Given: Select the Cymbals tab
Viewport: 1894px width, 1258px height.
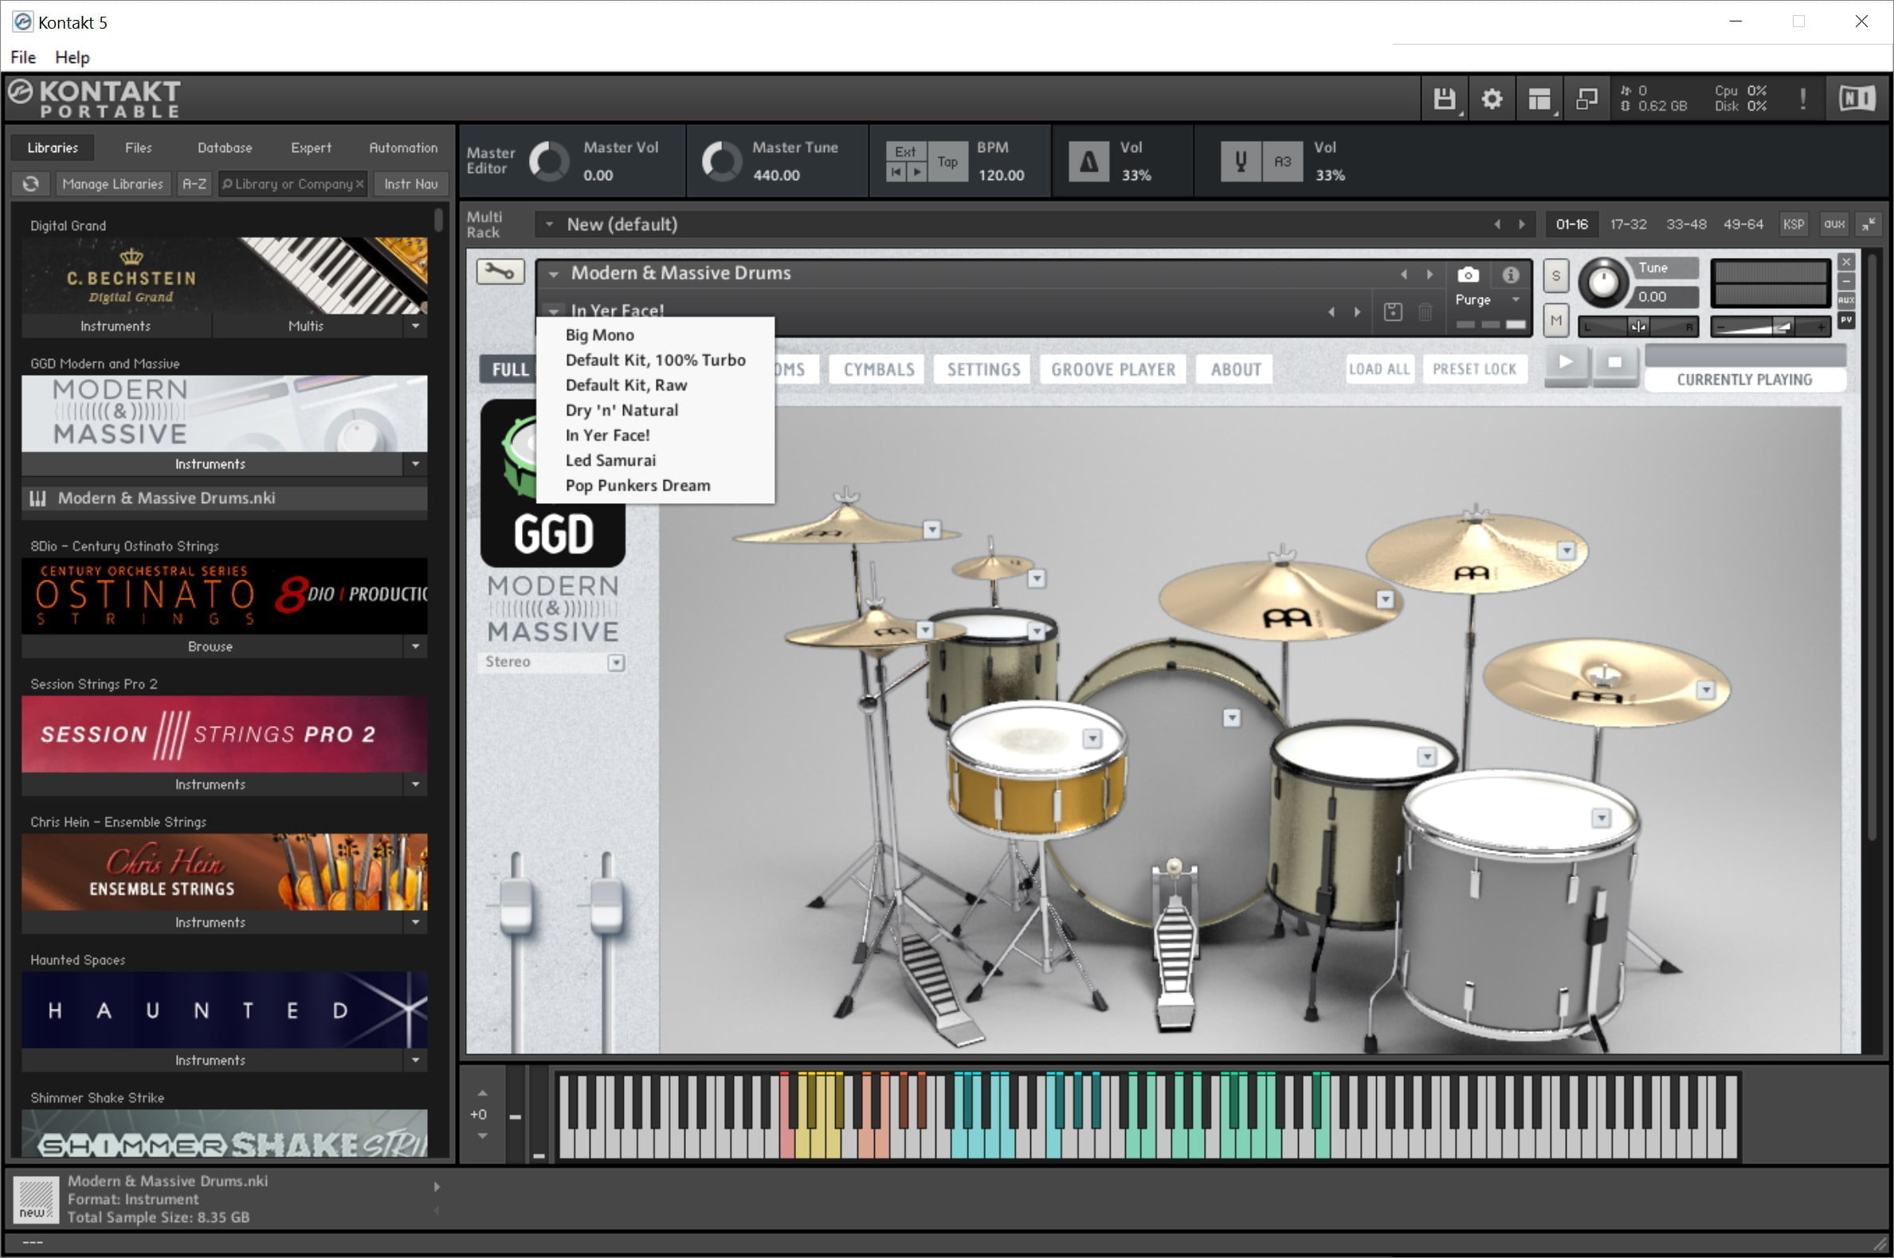Looking at the screenshot, I should click(x=878, y=368).
